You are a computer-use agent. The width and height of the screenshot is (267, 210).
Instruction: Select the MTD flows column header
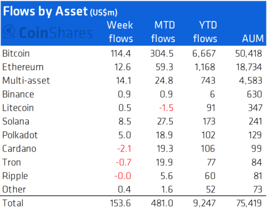pyautogui.click(x=163, y=32)
